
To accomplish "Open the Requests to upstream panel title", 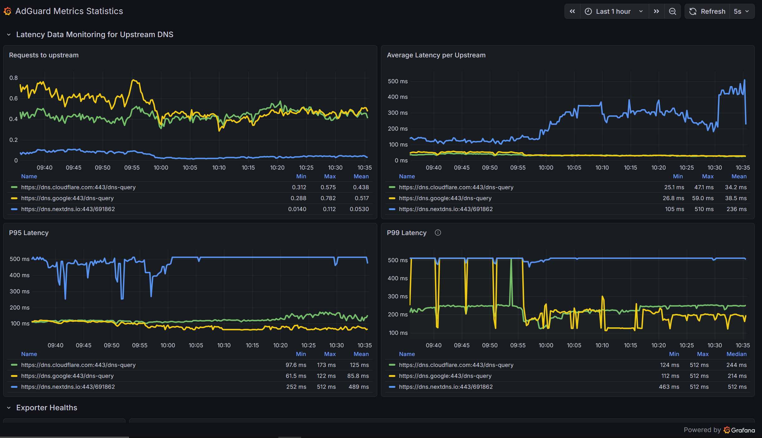I will 44,55.
